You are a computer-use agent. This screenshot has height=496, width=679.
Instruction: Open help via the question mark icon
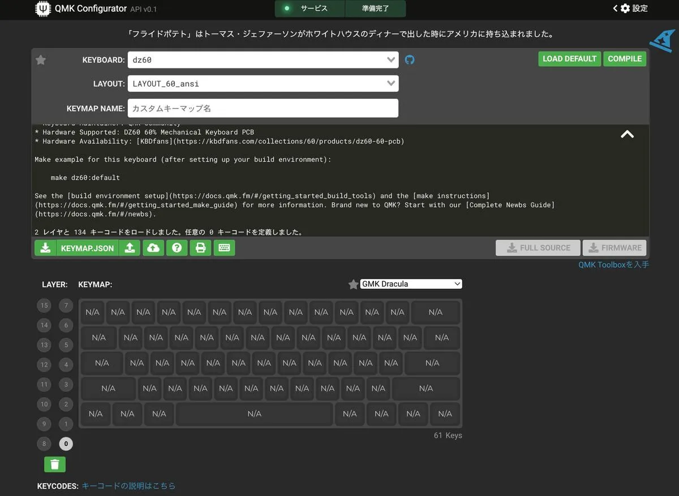177,248
